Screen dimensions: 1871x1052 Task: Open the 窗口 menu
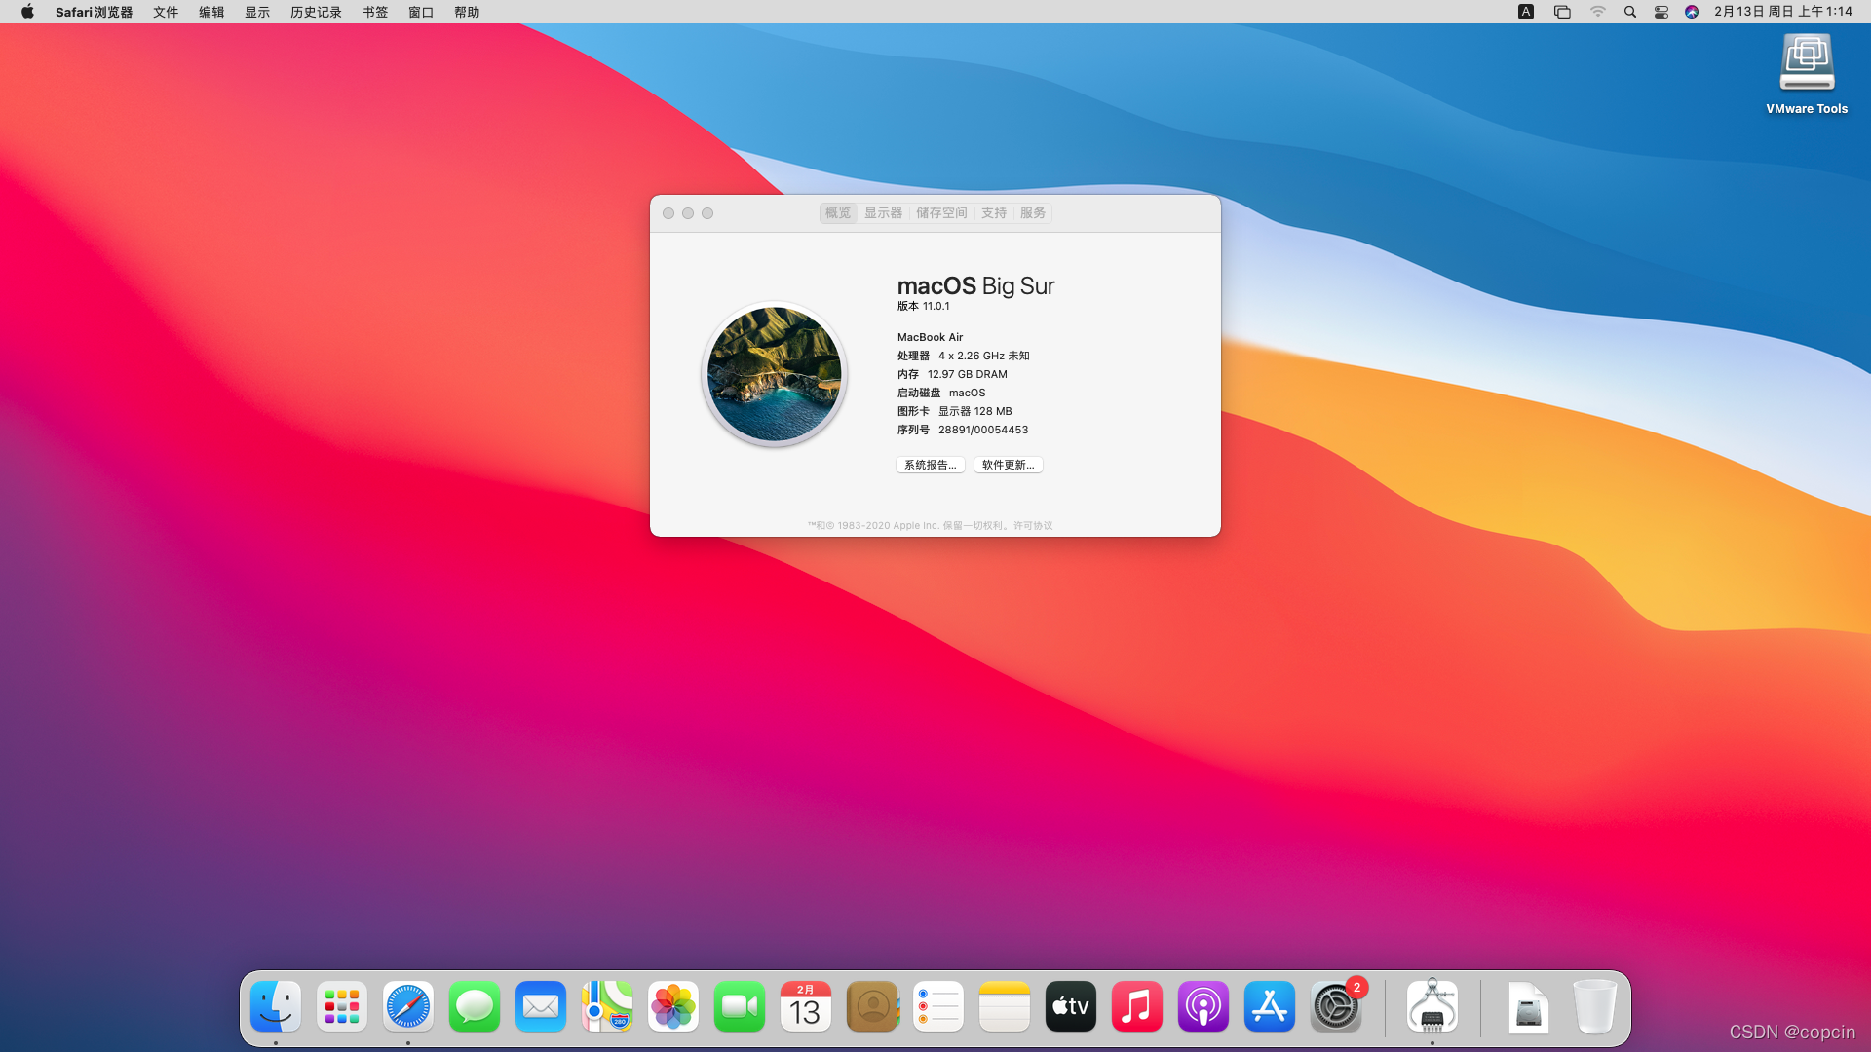tap(421, 12)
